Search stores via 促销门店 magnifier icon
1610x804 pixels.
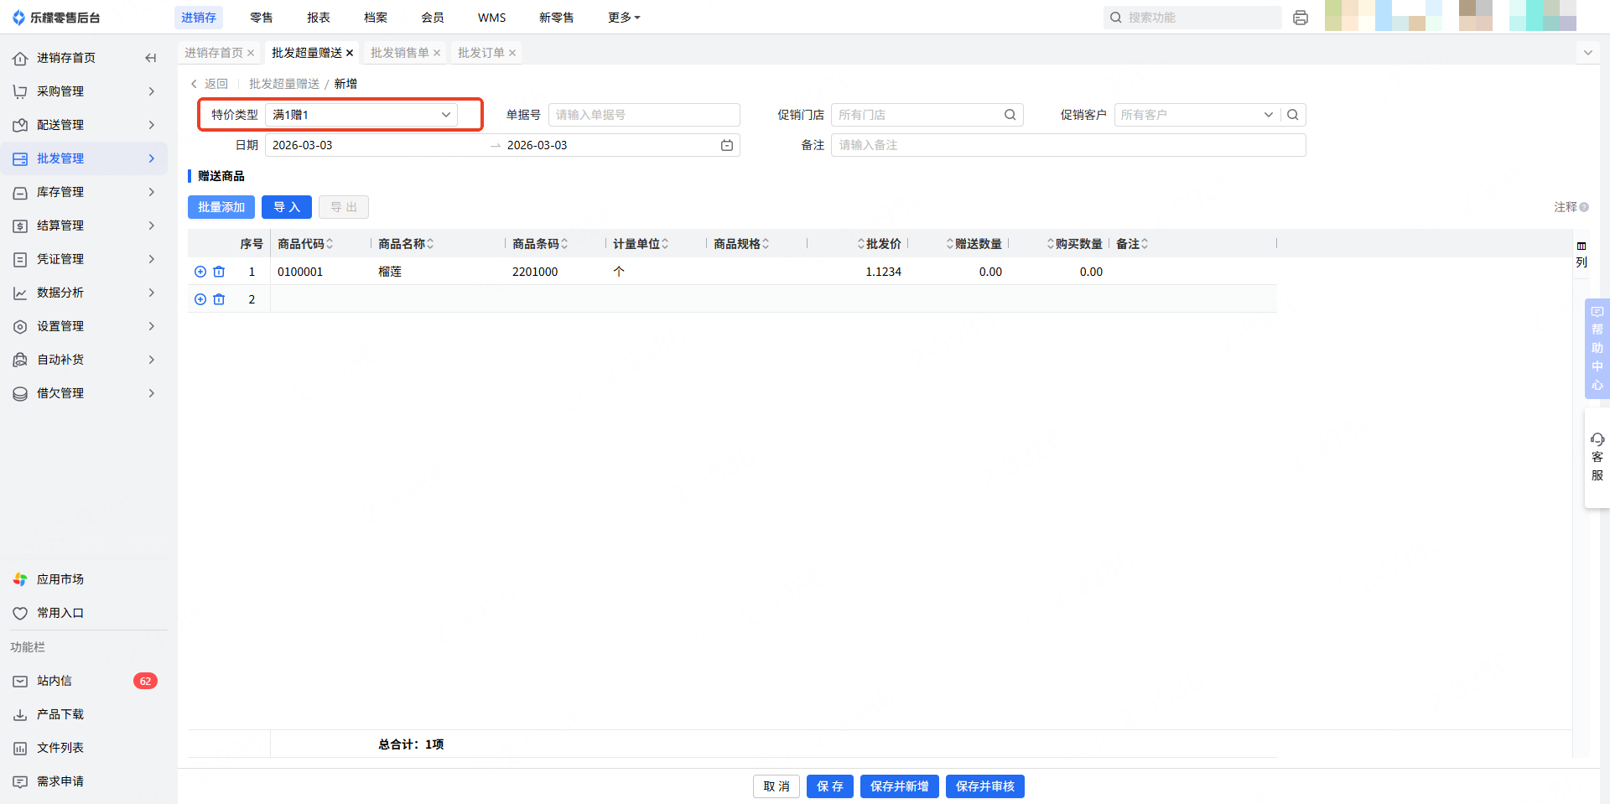1010,115
